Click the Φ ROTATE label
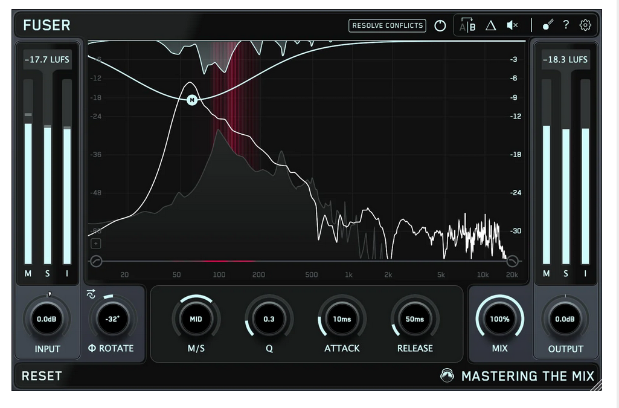This screenshot has width=619, height=408. point(111,348)
